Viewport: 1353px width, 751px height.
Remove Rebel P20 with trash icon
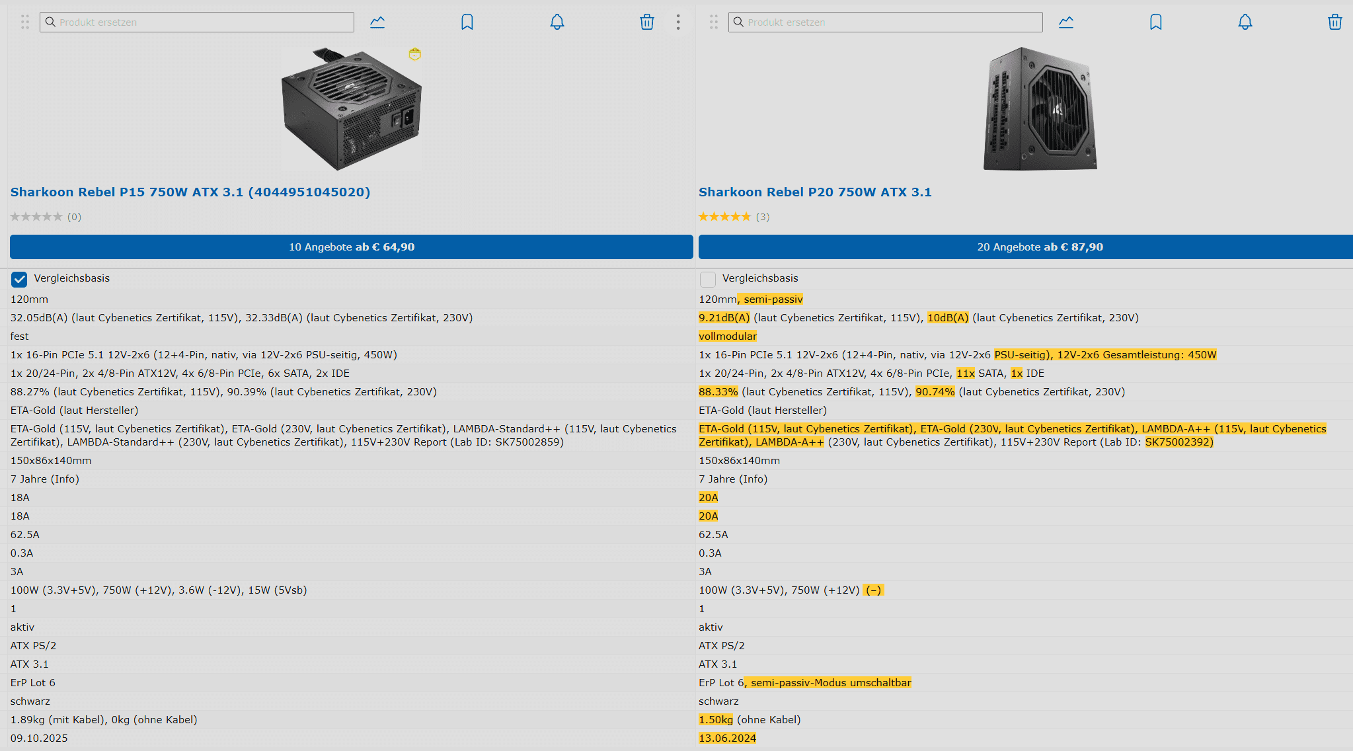1334,22
